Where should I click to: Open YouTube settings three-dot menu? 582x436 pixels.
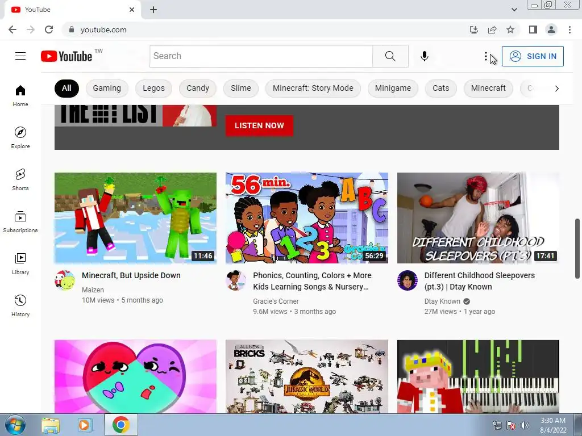point(486,56)
